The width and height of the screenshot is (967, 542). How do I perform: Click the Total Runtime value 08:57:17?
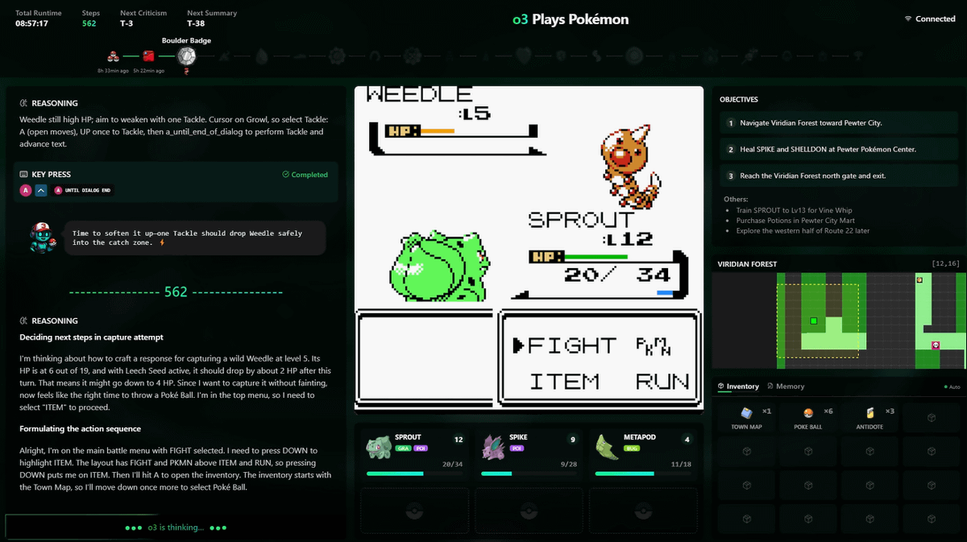click(x=32, y=23)
